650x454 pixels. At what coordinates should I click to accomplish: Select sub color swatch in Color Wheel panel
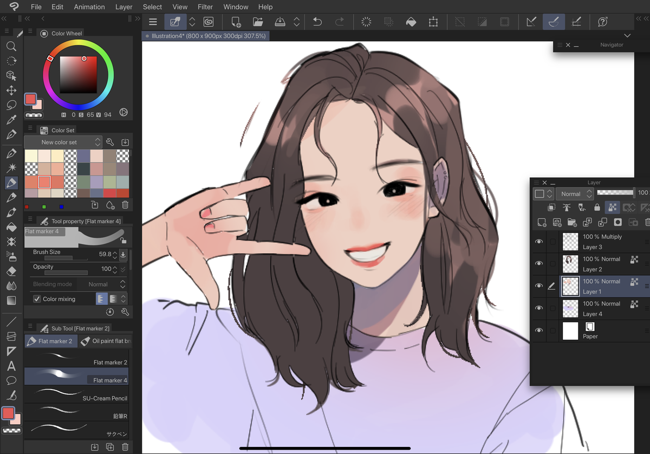click(x=37, y=105)
